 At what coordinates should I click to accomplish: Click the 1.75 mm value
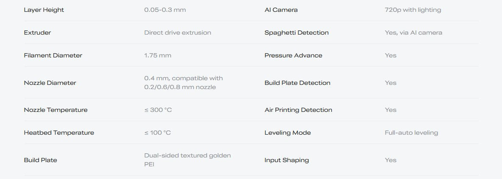(158, 55)
